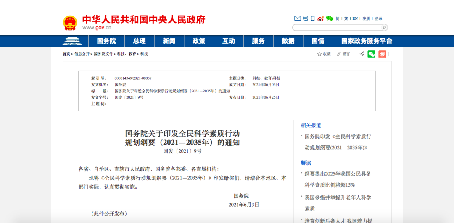Click into the site search field
Image resolution: width=454 pixels, height=223 pixels.
[x=336, y=28]
